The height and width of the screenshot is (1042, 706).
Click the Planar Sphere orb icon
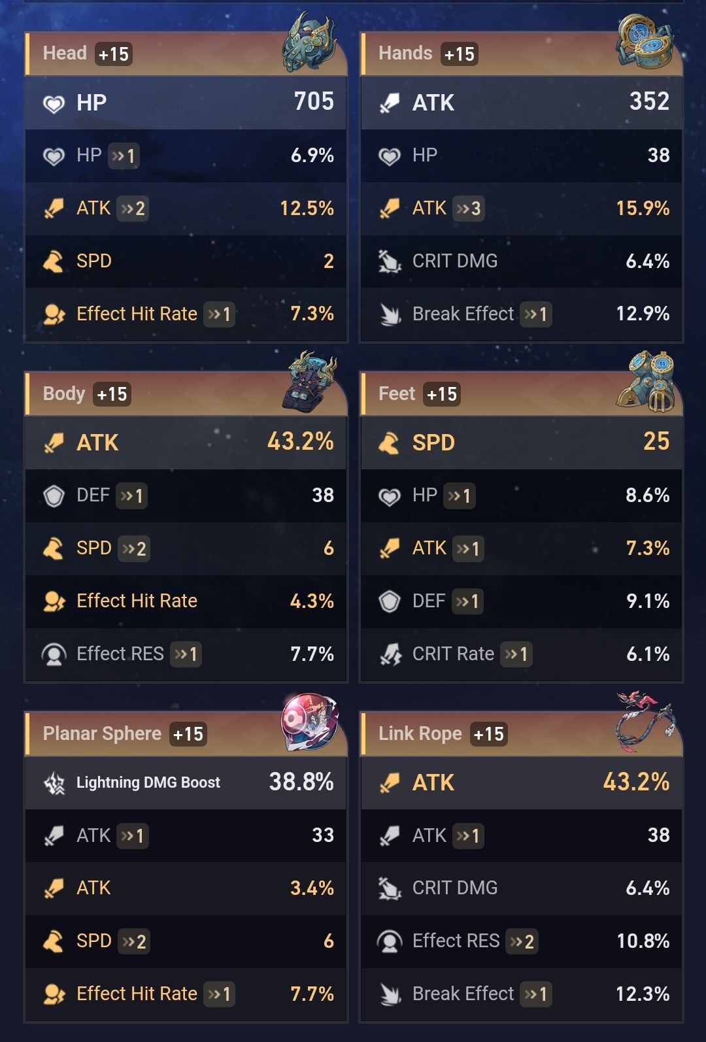(309, 722)
